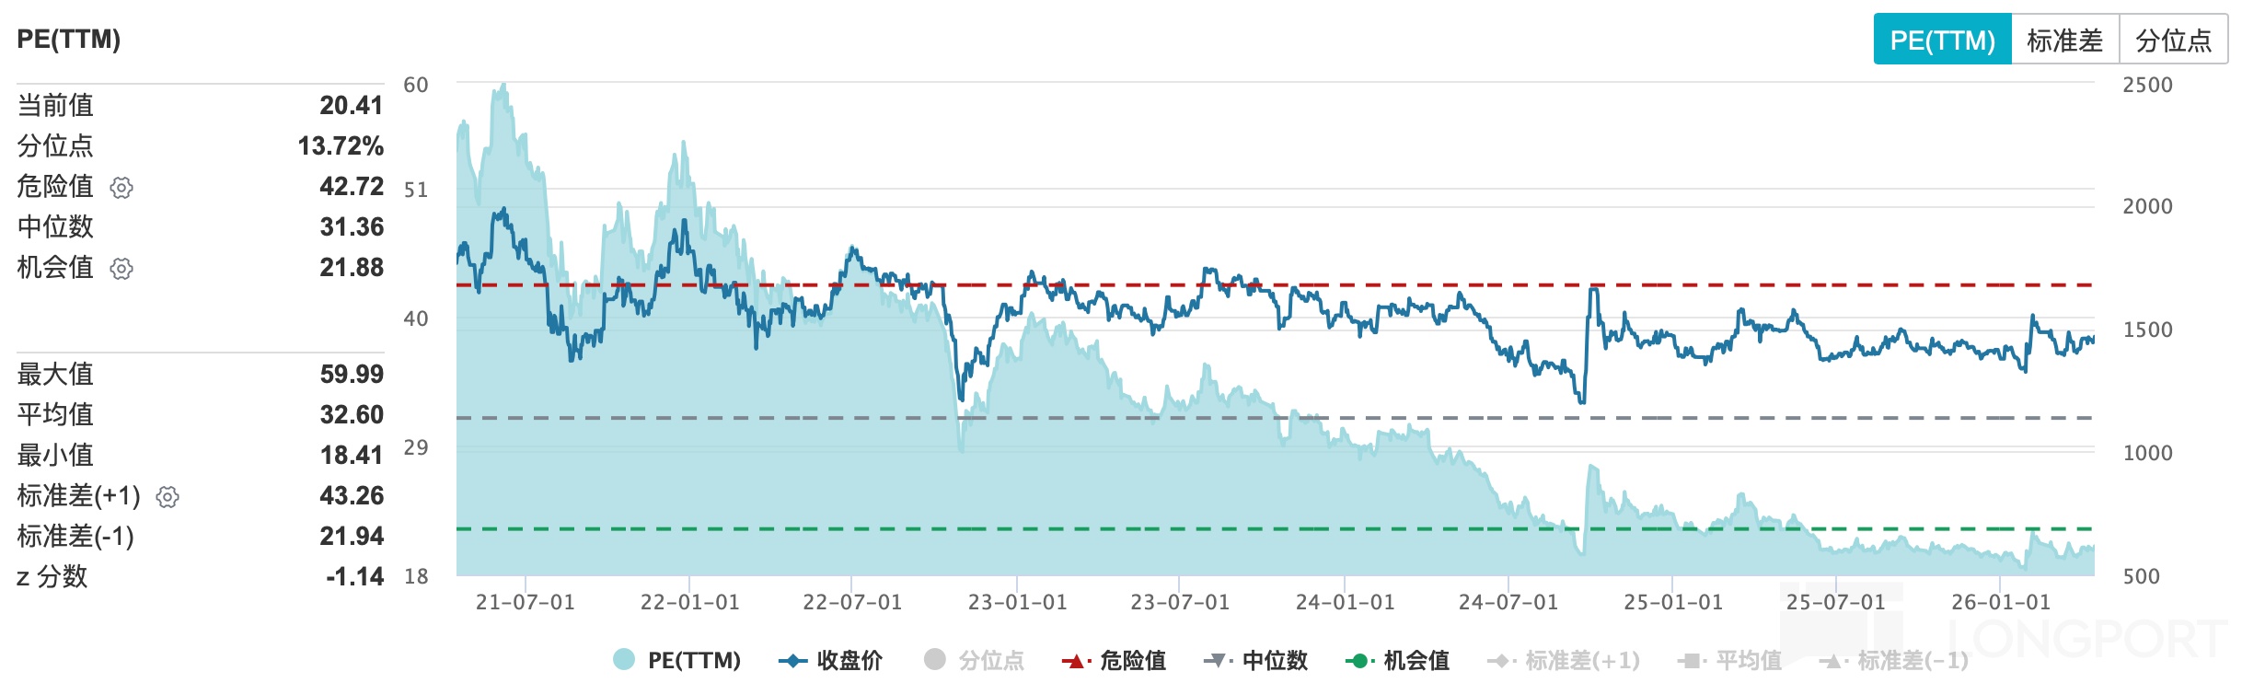Click the 危险值 red triangle legend marker
Image resolution: width=2242 pixels, height=683 pixels.
1075,661
